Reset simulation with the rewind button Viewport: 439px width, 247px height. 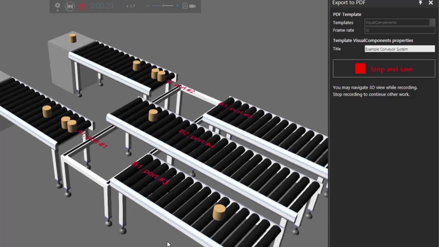[x=70, y=6]
